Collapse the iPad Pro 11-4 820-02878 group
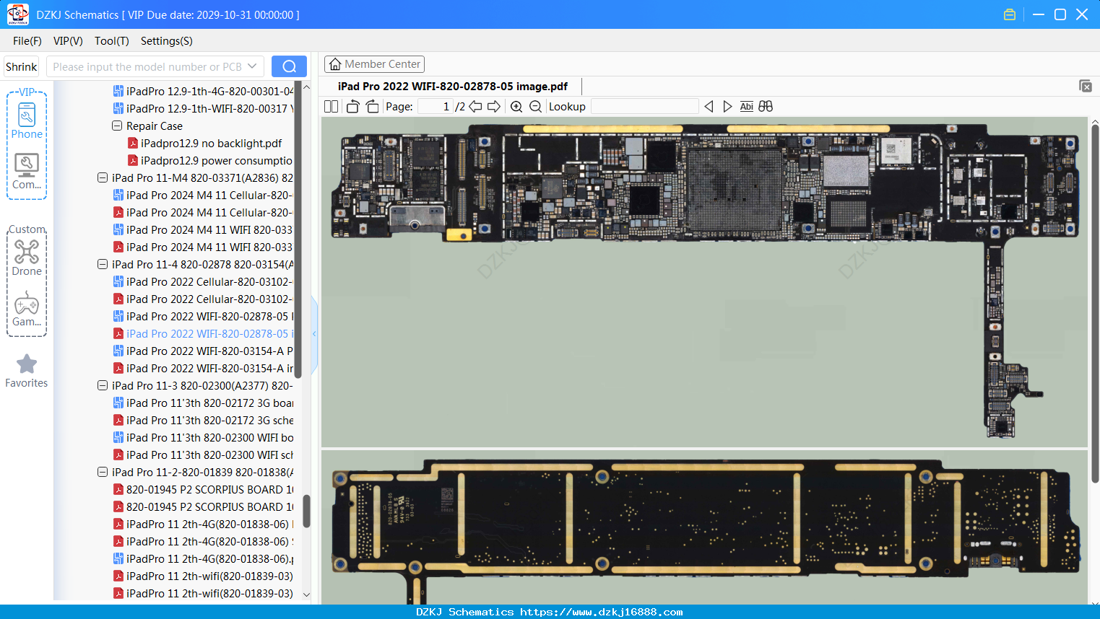1100x619 pixels. [103, 265]
